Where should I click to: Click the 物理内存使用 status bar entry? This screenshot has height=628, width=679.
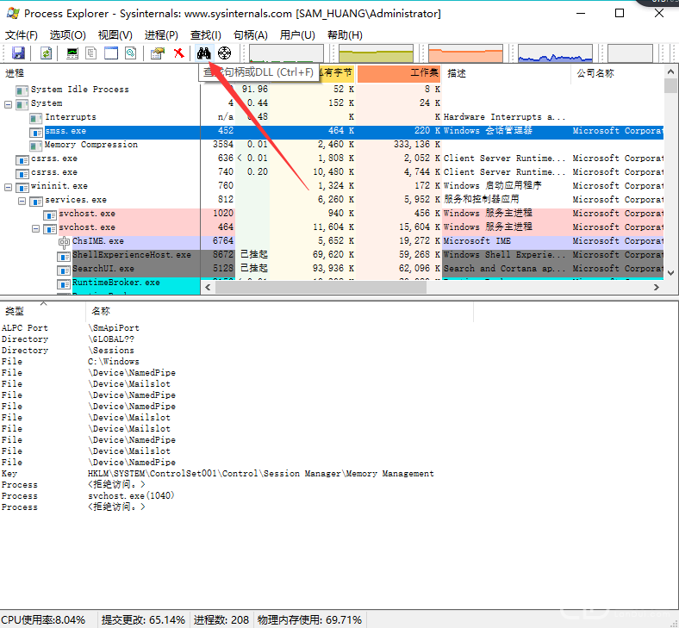(x=309, y=620)
